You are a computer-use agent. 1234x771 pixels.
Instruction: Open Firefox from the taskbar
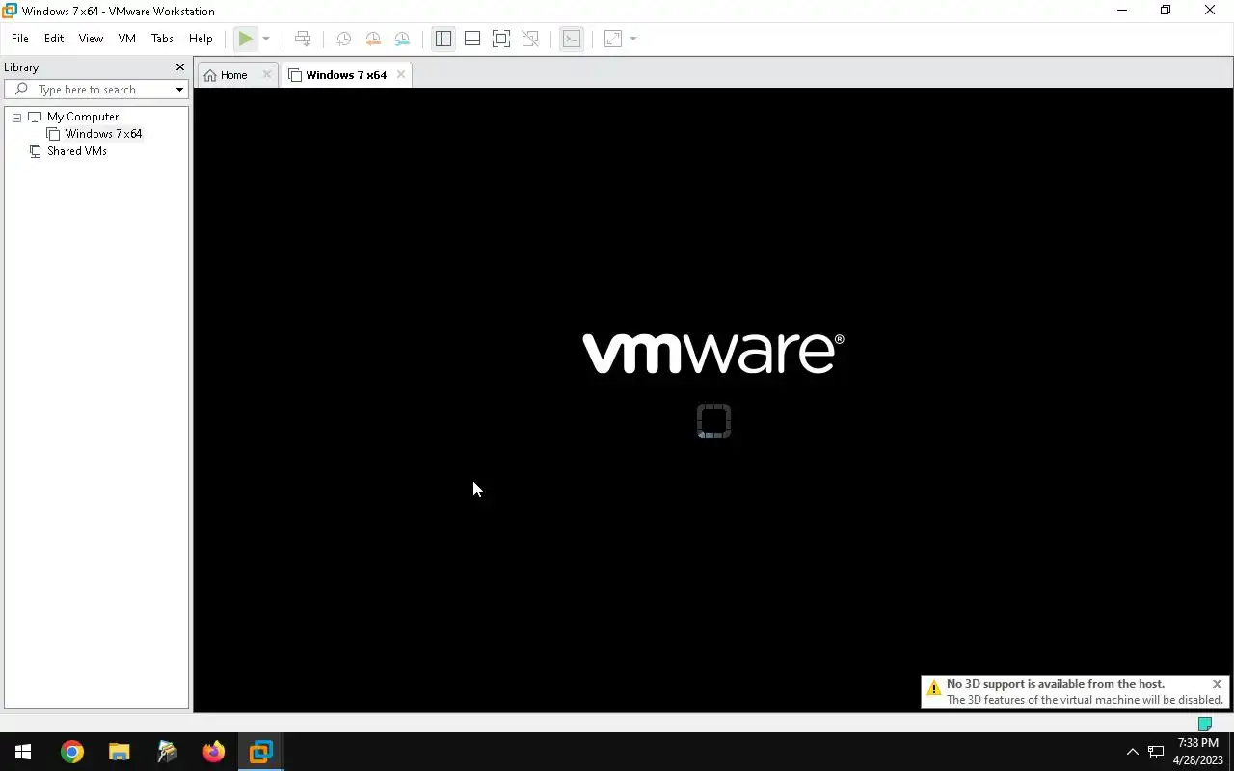(x=213, y=752)
